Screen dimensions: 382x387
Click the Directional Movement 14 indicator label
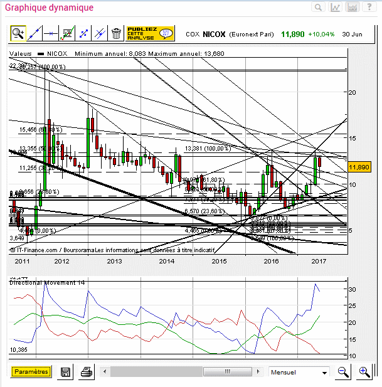pyautogui.click(x=47, y=283)
